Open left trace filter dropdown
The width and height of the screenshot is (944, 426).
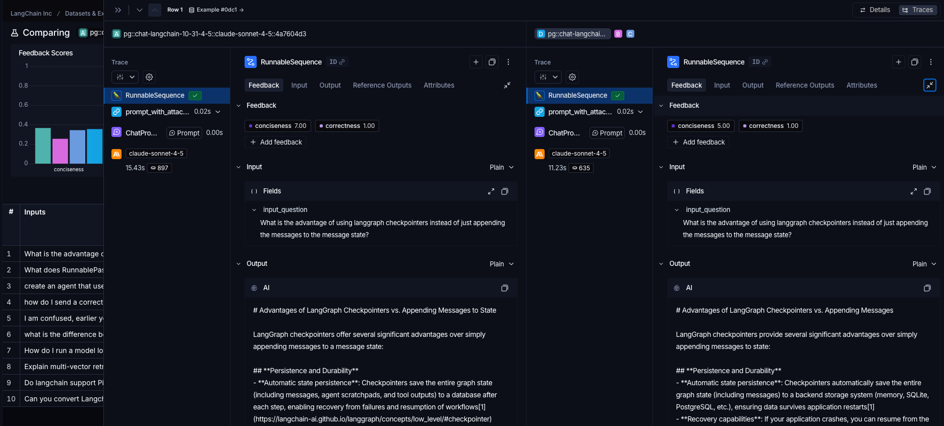tap(125, 77)
